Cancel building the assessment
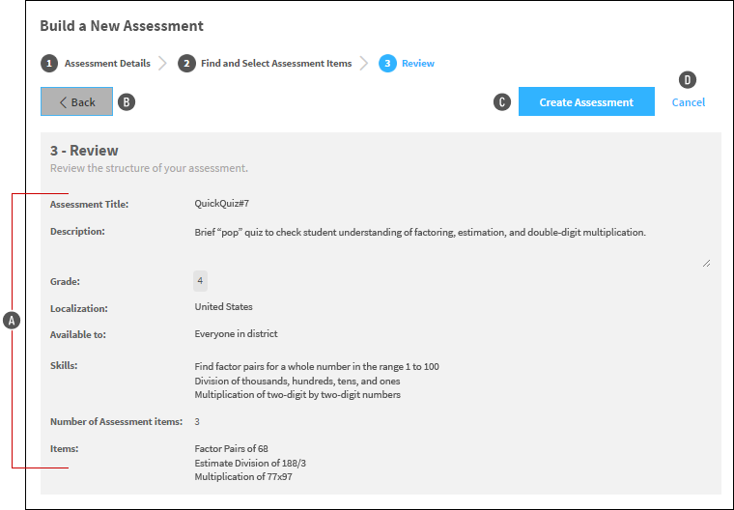The height and width of the screenshot is (510, 734). click(x=688, y=102)
